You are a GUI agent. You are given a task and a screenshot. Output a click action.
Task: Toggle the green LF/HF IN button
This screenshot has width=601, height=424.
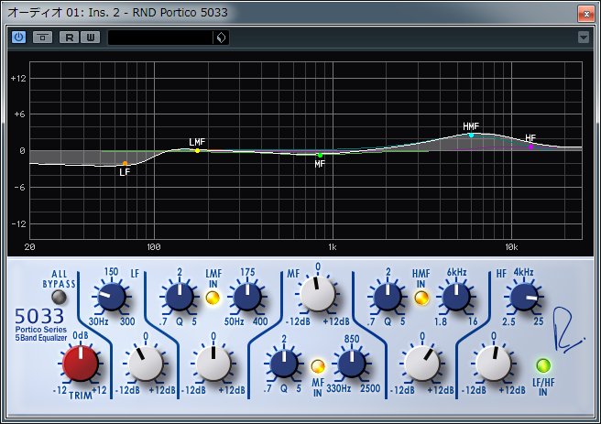[543, 365]
